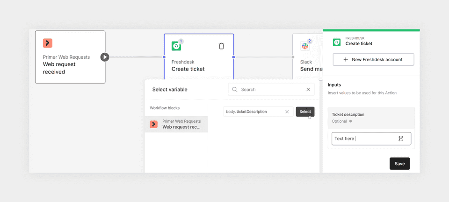
Task: Open the variable picker icon in Ticket description field
Action: (x=401, y=139)
